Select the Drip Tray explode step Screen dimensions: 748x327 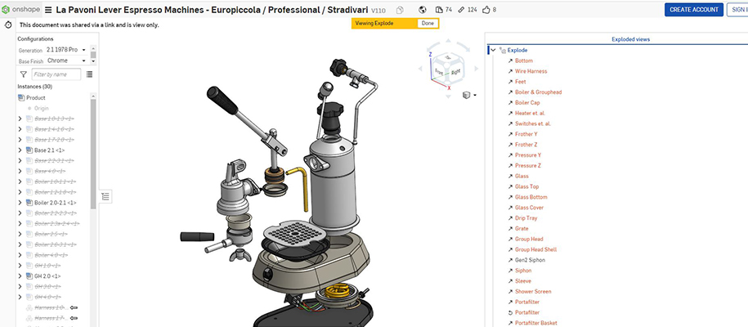pos(526,218)
